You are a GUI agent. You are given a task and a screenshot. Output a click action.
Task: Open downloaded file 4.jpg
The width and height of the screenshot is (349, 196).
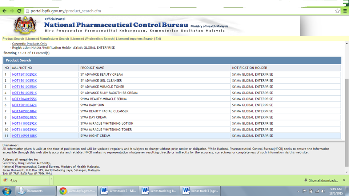coord(25,180)
